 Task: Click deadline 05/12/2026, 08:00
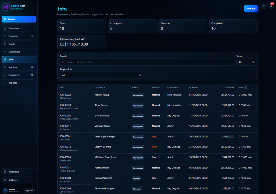coord(198,168)
